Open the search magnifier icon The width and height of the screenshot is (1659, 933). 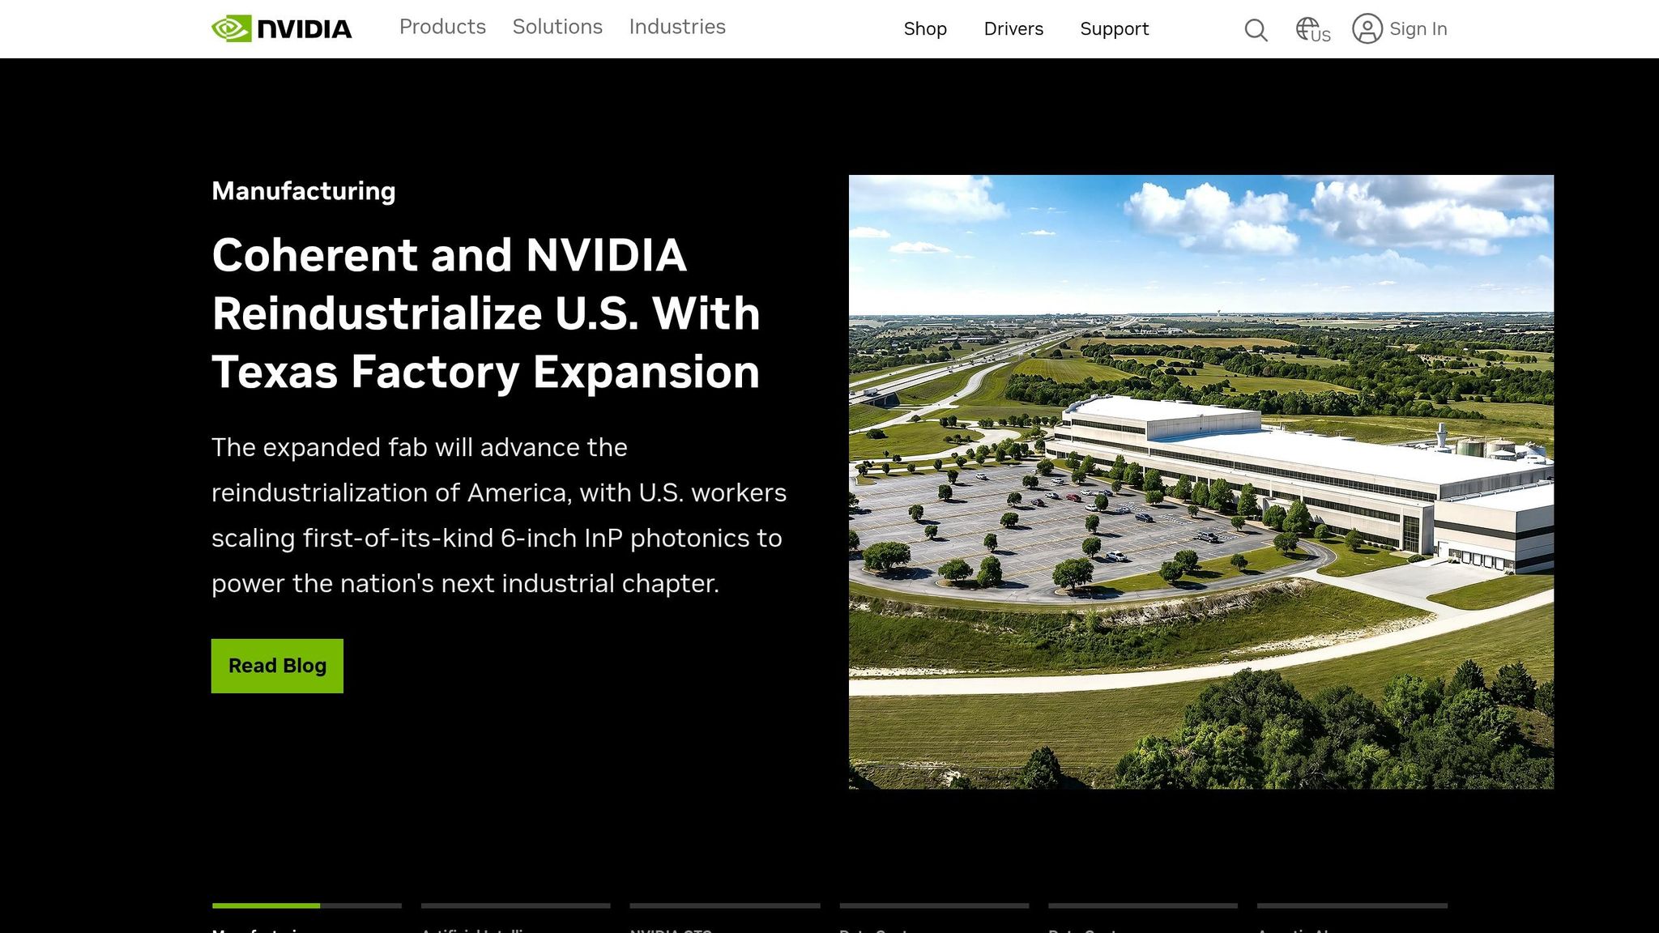point(1256,30)
